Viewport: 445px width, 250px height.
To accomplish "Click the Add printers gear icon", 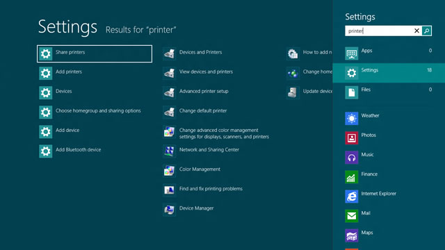I will coord(45,73).
